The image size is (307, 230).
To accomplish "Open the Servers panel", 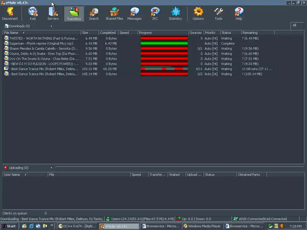I will [53, 13].
